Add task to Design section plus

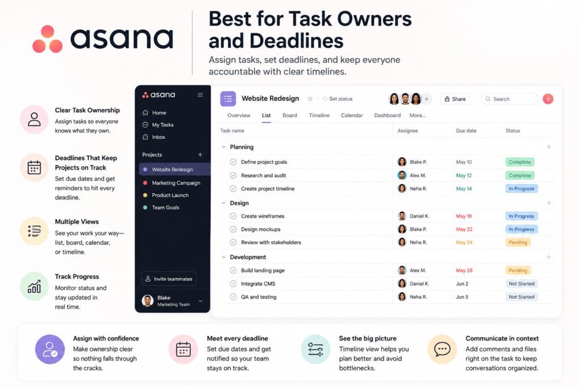(x=548, y=203)
